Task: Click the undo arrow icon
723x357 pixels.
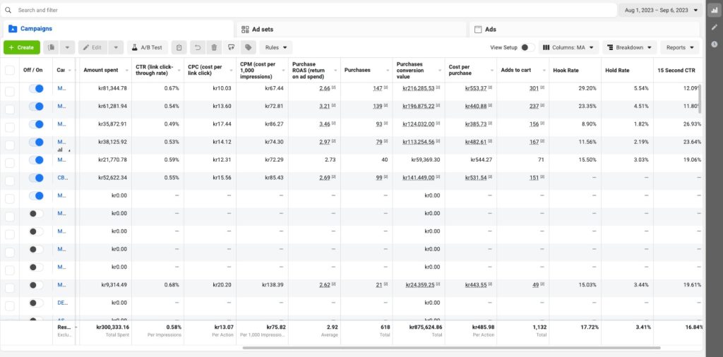Action: tap(197, 47)
